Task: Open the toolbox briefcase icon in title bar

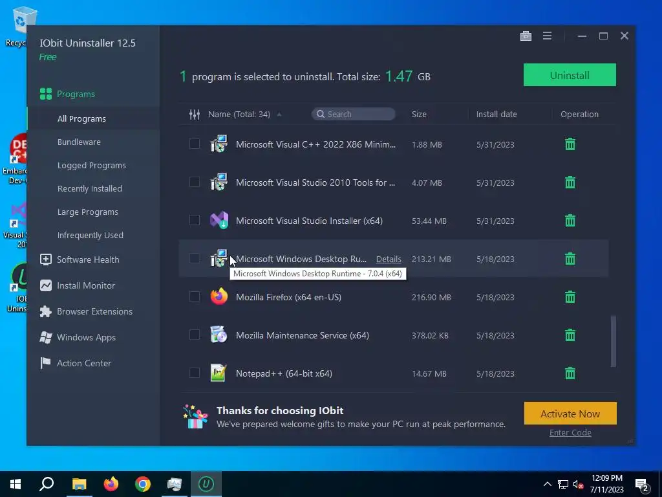Action: click(x=526, y=36)
